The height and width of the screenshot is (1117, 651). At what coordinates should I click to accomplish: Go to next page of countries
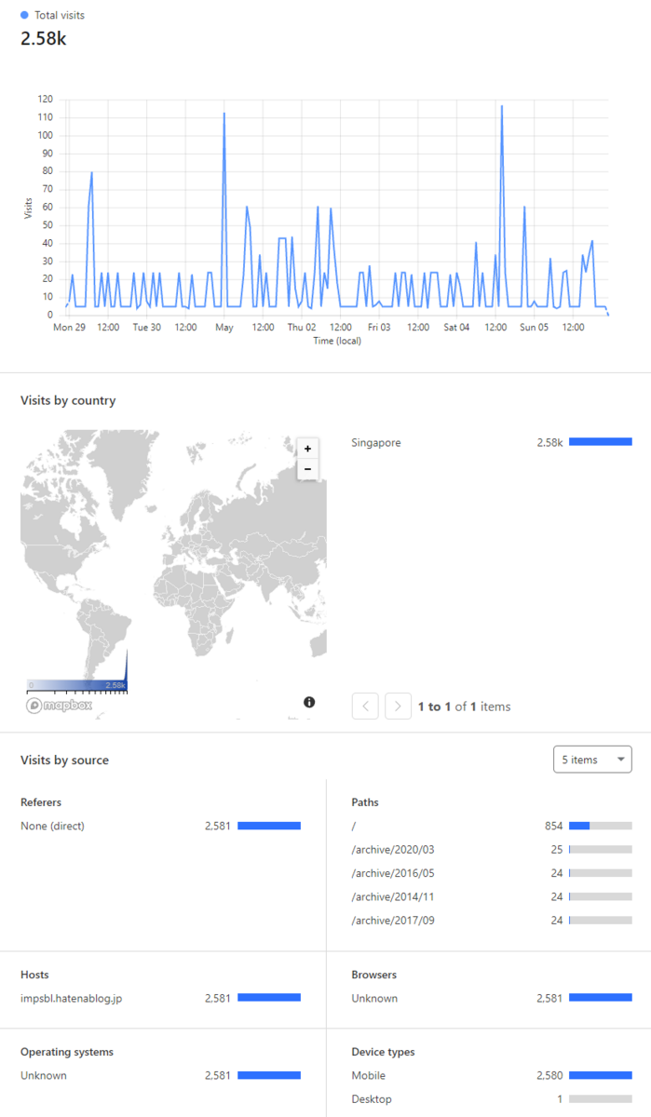pyautogui.click(x=399, y=707)
